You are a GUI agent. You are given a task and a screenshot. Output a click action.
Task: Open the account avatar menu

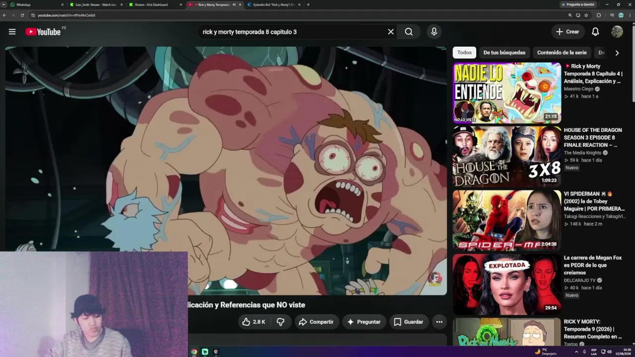617,32
